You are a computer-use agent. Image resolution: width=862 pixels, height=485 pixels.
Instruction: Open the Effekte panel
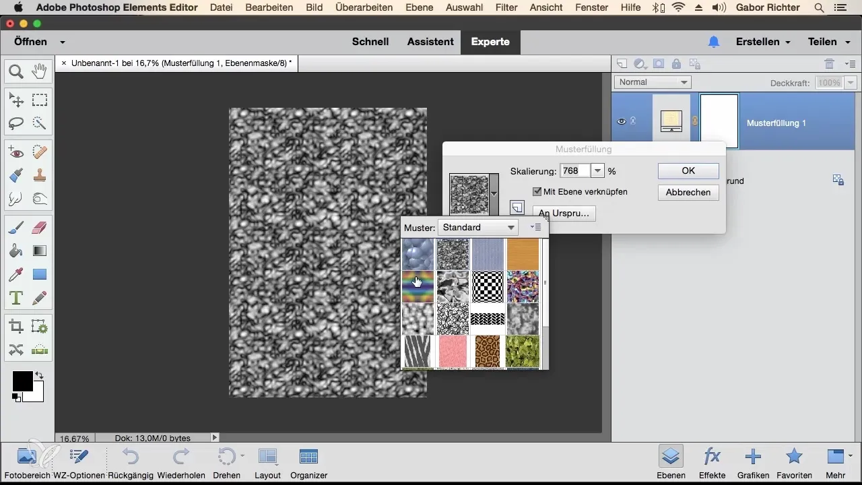(x=712, y=462)
